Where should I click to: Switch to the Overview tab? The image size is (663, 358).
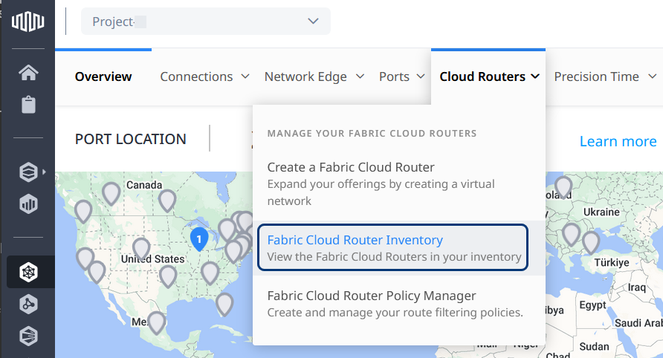coord(103,77)
